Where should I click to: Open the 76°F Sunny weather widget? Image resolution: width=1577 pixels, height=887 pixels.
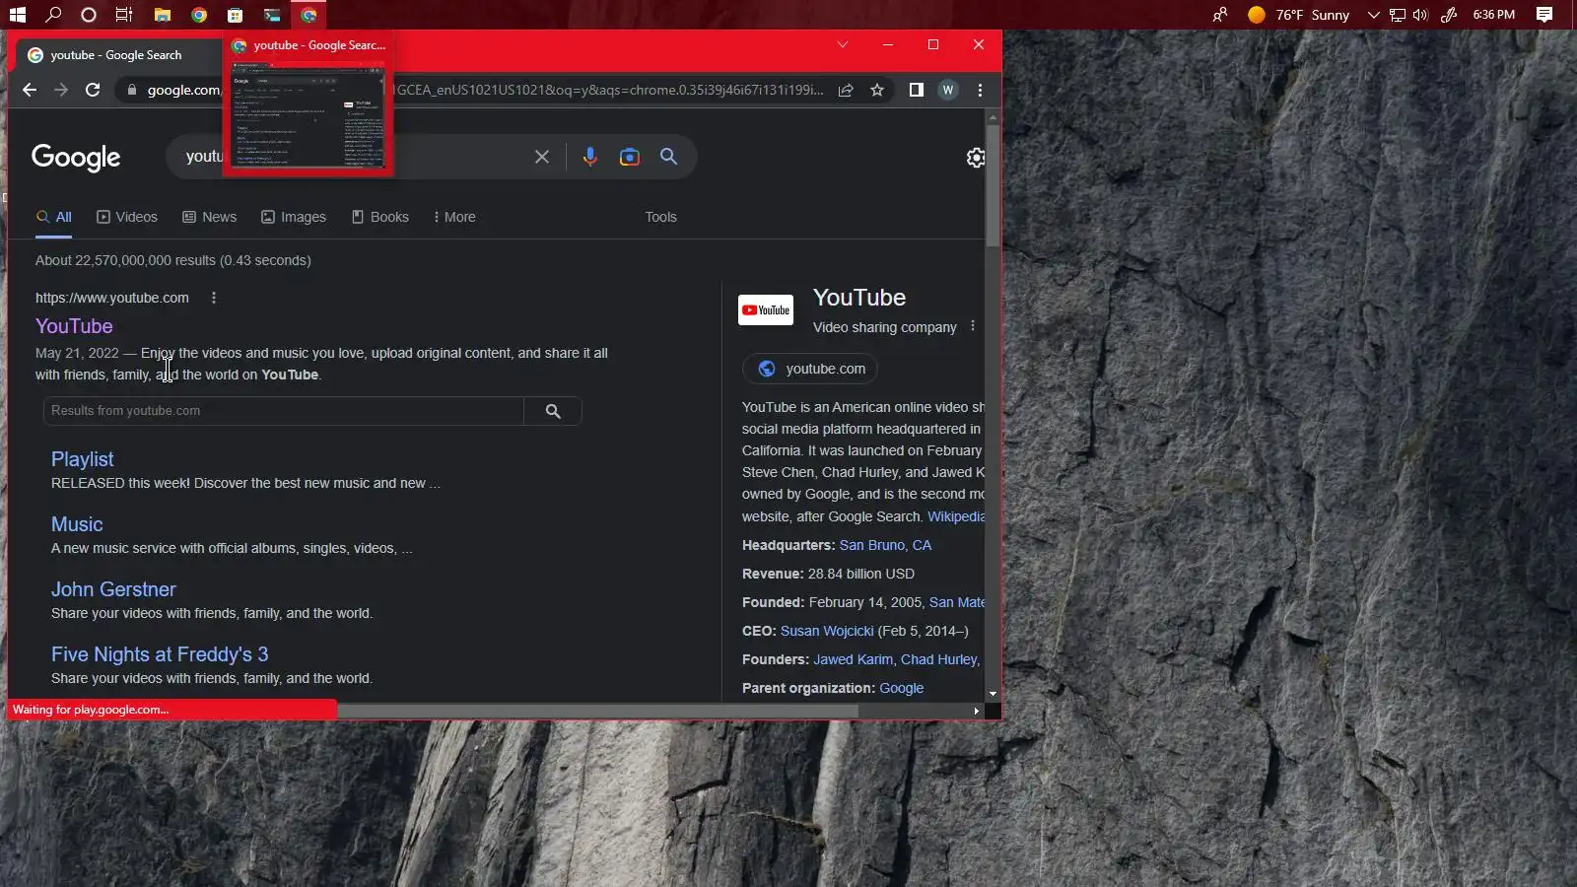(1298, 15)
